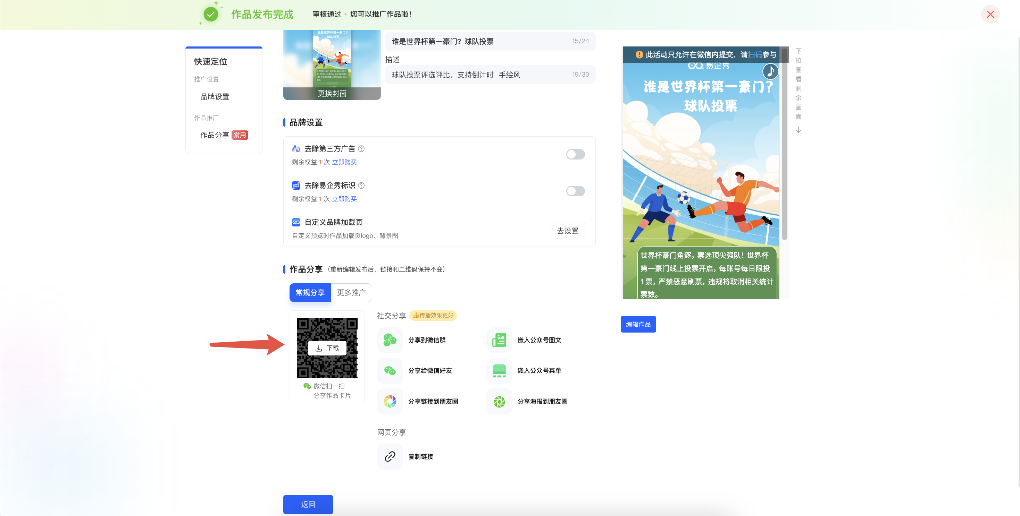Click the 自定义品牌加载页 row icon
1020x516 pixels.
click(x=296, y=222)
